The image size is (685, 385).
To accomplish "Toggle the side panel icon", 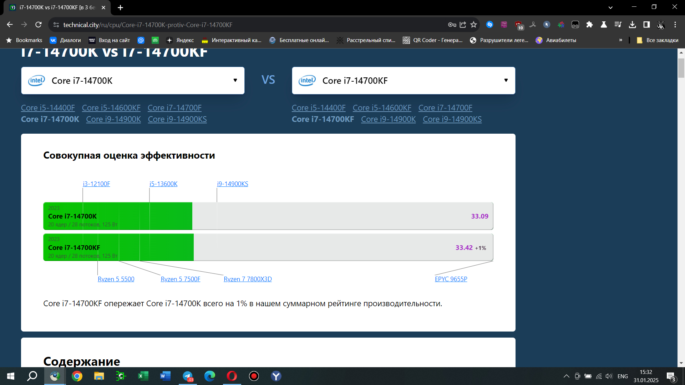I will coord(646,25).
